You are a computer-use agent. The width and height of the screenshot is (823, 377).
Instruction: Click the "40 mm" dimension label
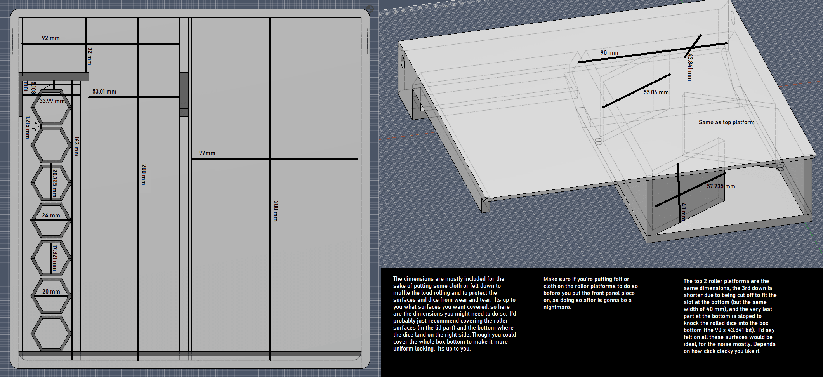click(x=684, y=212)
